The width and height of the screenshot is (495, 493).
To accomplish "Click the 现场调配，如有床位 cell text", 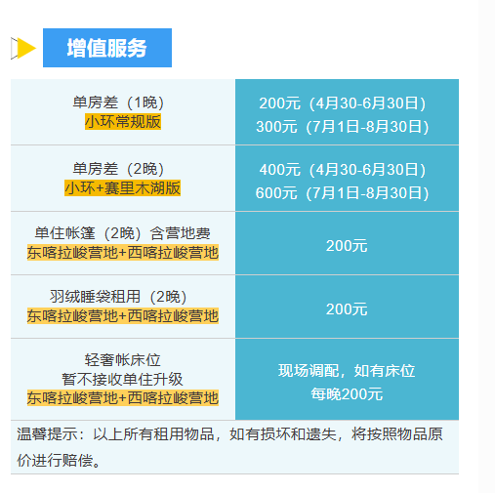I will click(347, 371).
